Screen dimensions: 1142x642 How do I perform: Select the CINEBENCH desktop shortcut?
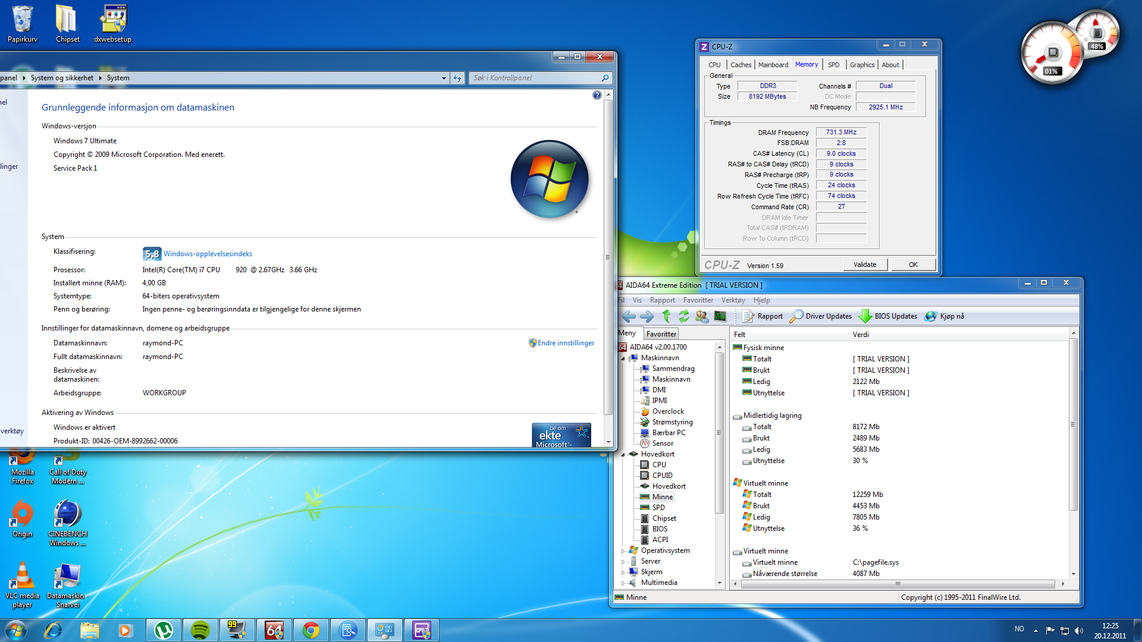pyautogui.click(x=68, y=524)
